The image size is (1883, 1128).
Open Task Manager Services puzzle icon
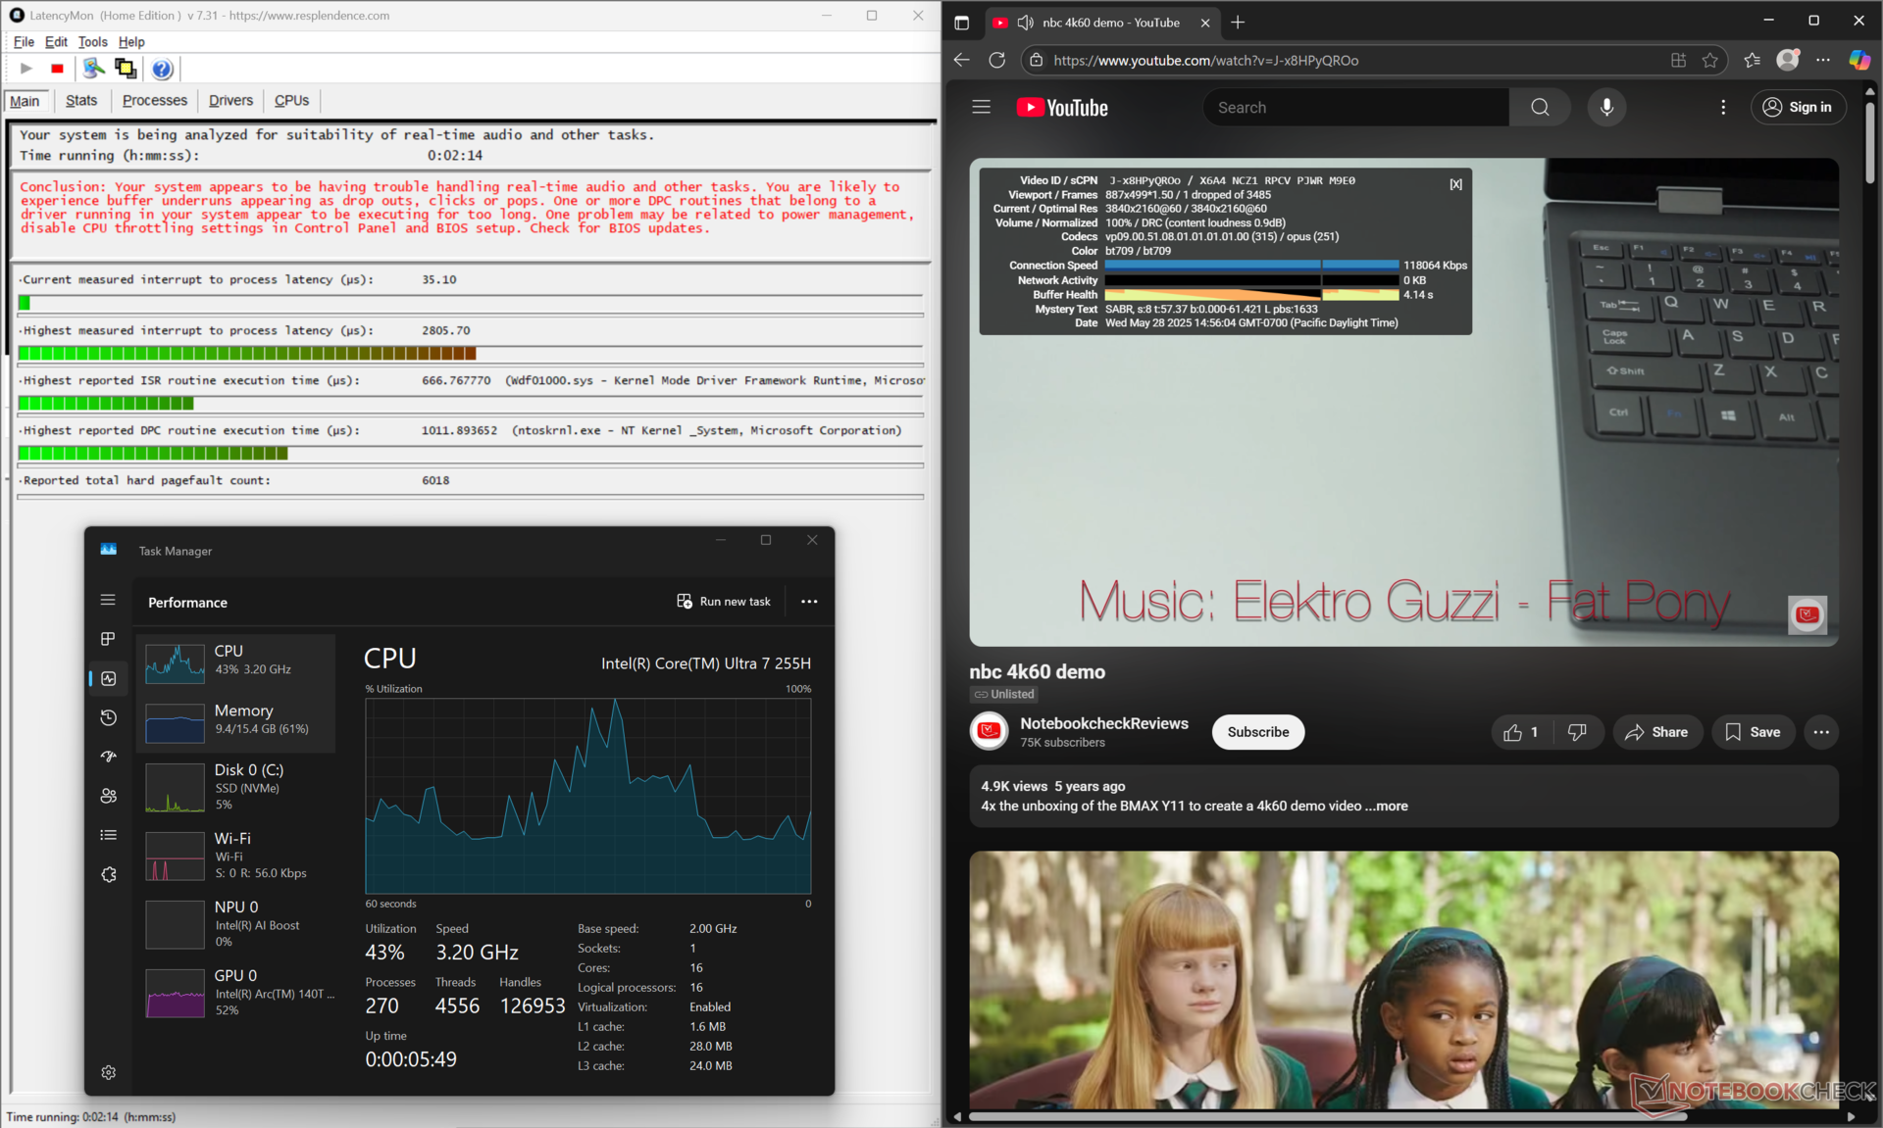click(109, 874)
